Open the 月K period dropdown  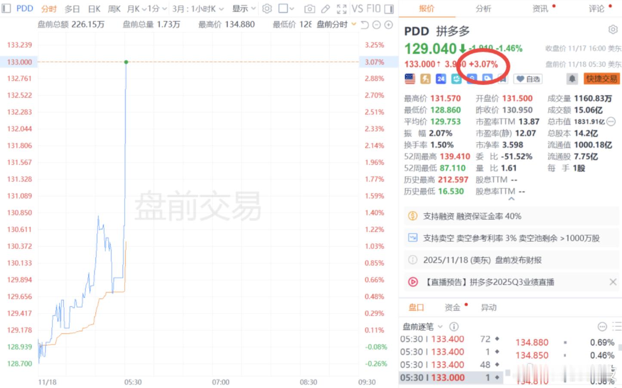[x=137, y=9]
